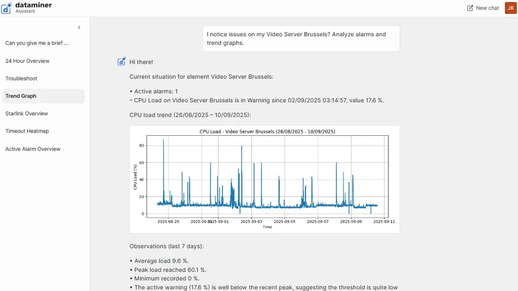
Task: Click the 'Peak load reached 60.1 %.' observation
Action: pos(168,270)
